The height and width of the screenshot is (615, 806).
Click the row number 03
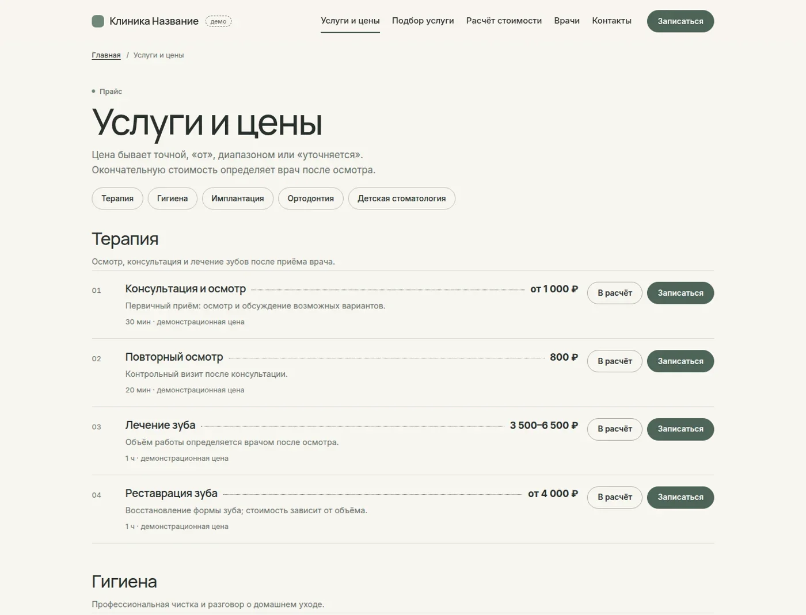tap(96, 427)
